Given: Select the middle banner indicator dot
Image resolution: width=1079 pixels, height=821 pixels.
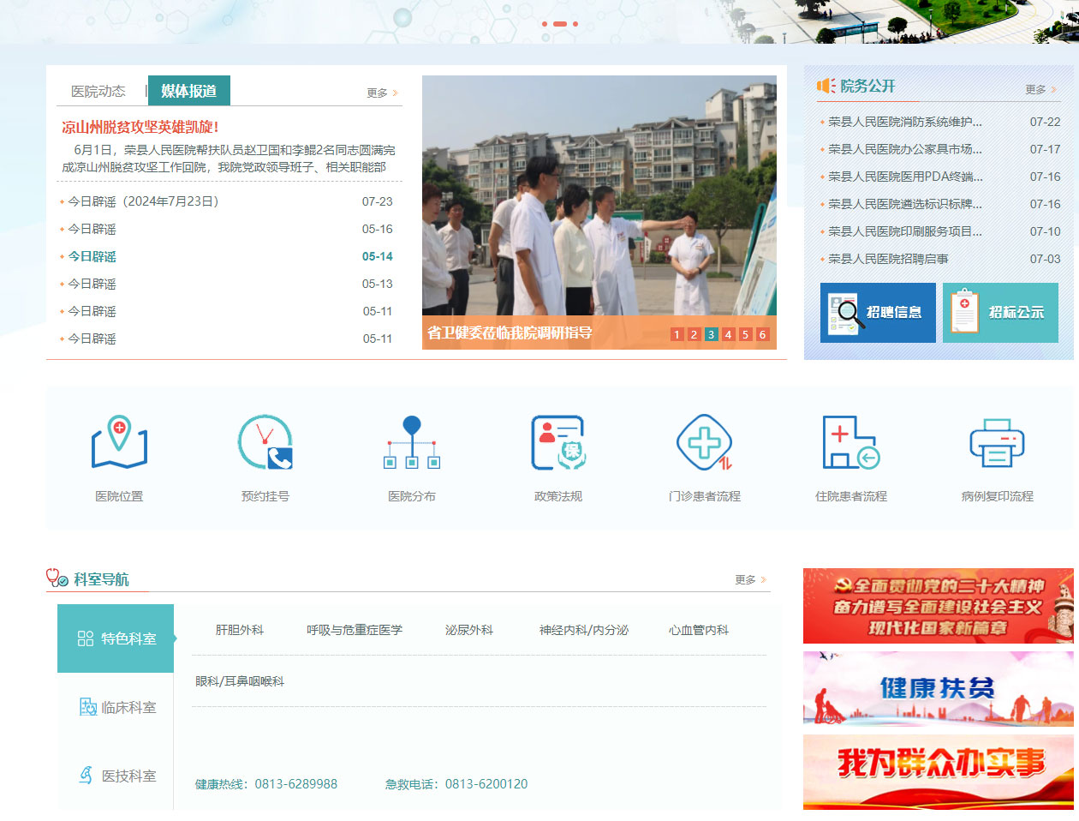Looking at the screenshot, I should pyautogui.click(x=560, y=24).
